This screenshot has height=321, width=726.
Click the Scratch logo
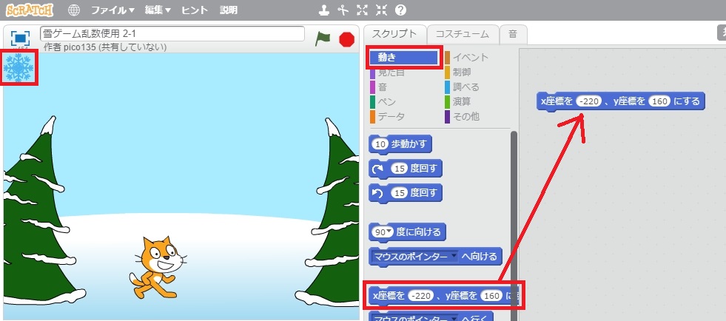pyautogui.click(x=30, y=10)
